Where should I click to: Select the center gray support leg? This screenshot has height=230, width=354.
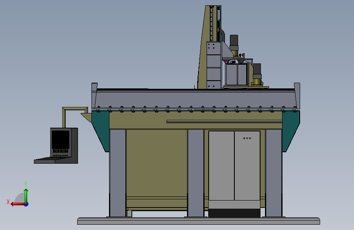(x=196, y=173)
